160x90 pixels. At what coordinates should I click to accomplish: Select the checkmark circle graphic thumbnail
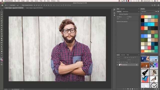click(x=154, y=85)
